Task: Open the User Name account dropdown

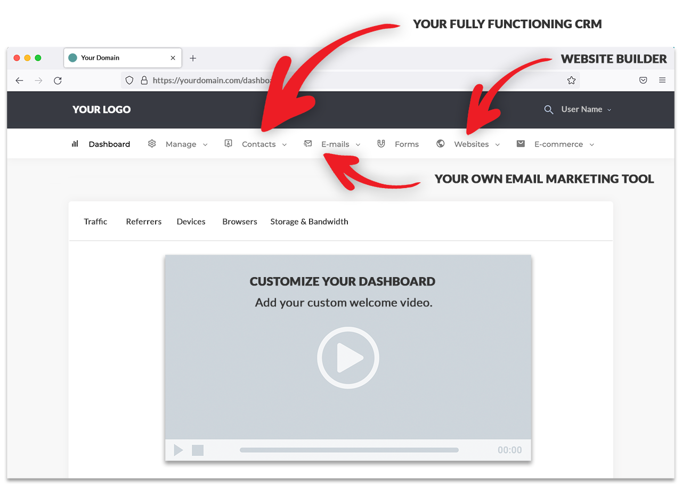Action: (586, 109)
